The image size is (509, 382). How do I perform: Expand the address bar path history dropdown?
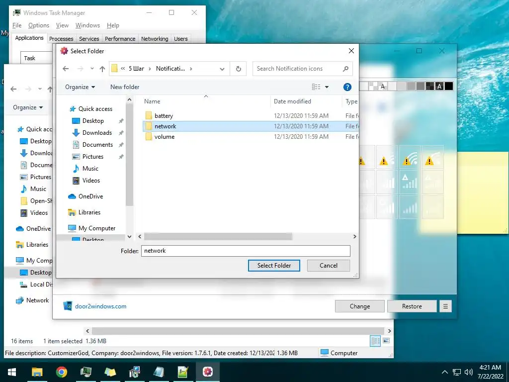222,69
